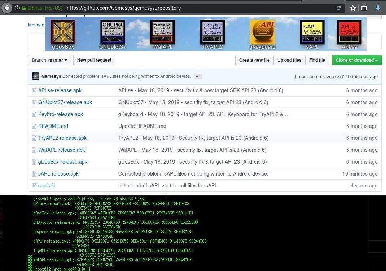386x271 pixels.
Task: Open the commit message link beside Gemesys
Action: [x=127, y=76]
